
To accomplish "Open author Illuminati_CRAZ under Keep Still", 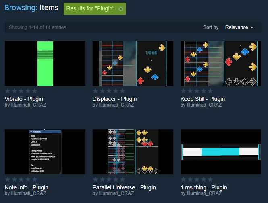I will pyautogui.click(x=204, y=105).
